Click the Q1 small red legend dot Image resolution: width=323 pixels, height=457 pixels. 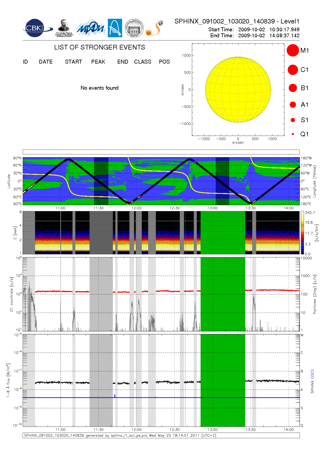tap(293, 134)
